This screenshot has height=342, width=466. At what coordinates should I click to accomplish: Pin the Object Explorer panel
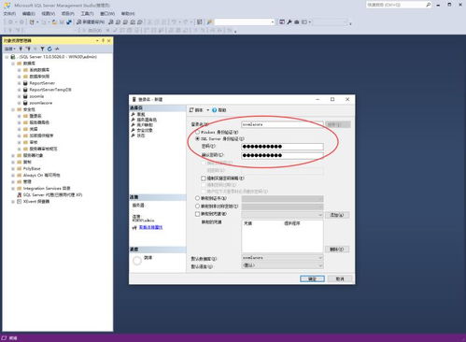pos(103,41)
